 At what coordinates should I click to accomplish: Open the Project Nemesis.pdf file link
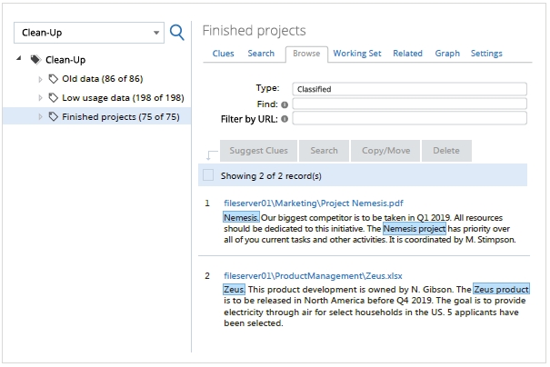[313, 203]
